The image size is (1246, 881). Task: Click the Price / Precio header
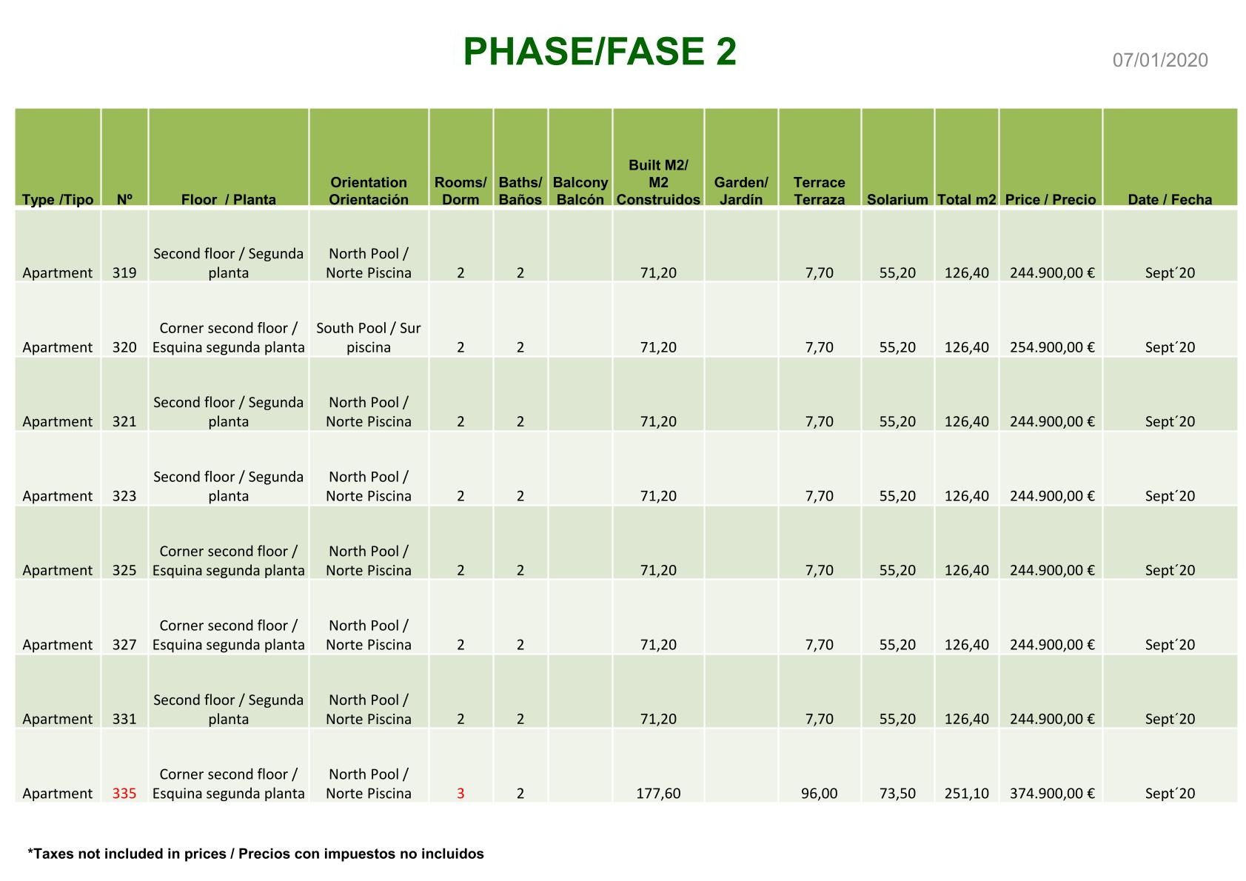[x=1050, y=199]
